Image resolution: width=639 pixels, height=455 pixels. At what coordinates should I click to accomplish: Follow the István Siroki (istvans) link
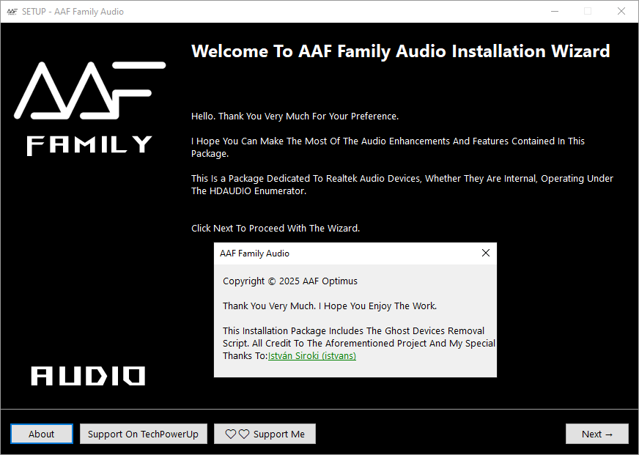pos(311,355)
